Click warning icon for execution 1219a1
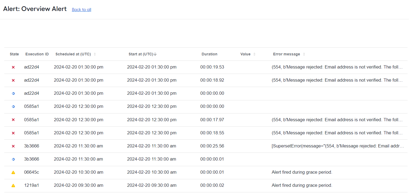Screen dimensions: 411x194 [13, 186]
